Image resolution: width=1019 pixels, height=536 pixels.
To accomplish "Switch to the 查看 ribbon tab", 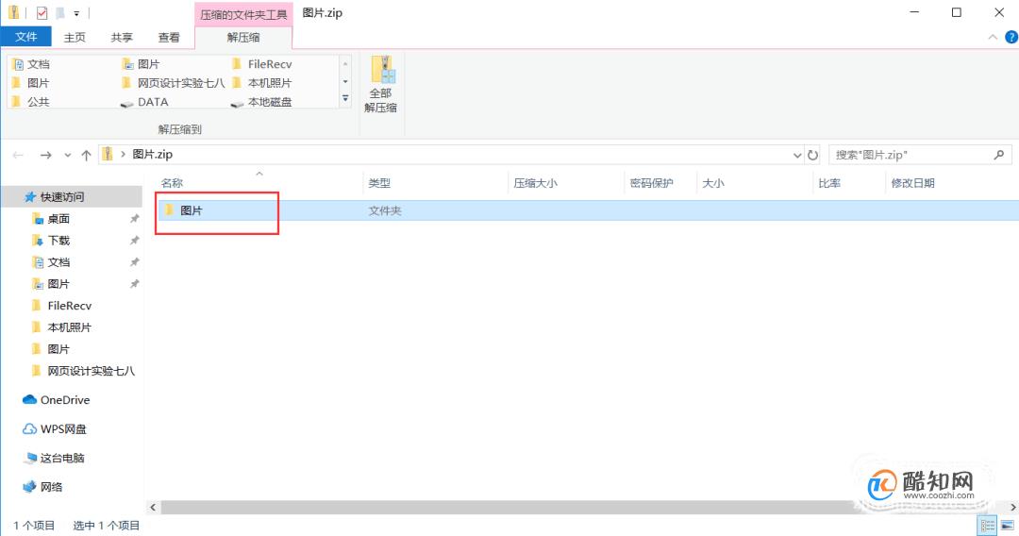I will 169,37.
